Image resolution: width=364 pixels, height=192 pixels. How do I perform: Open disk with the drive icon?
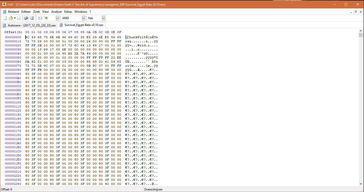point(32,18)
